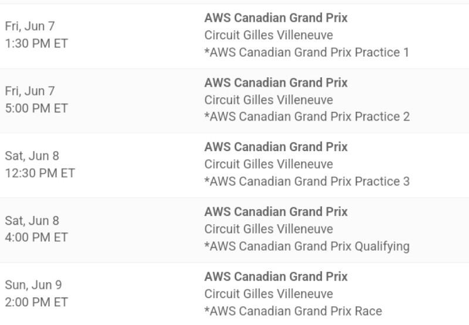This screenshot has height=325, width=469.
Task: Open the Qualifying event title
Action: (276, 212)
